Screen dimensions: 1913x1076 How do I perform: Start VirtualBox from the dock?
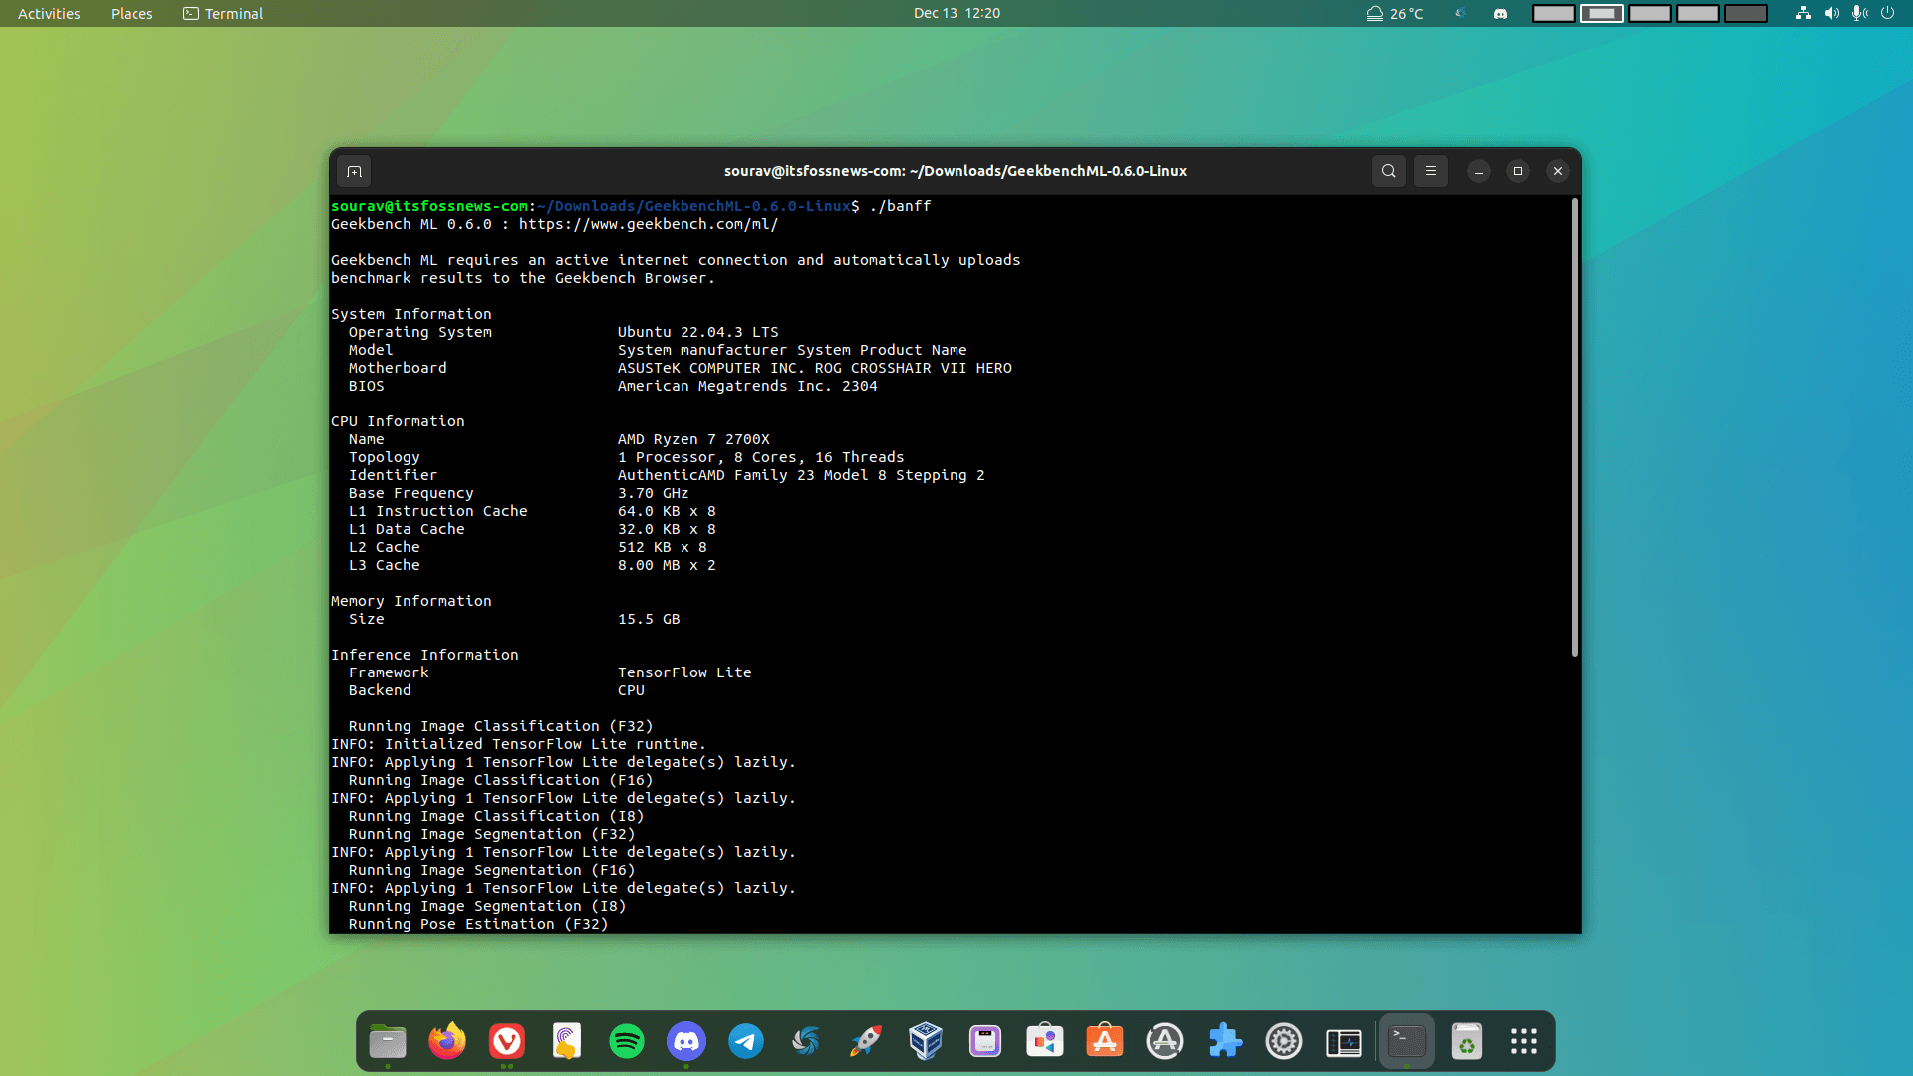click(x=926, y=1040)
